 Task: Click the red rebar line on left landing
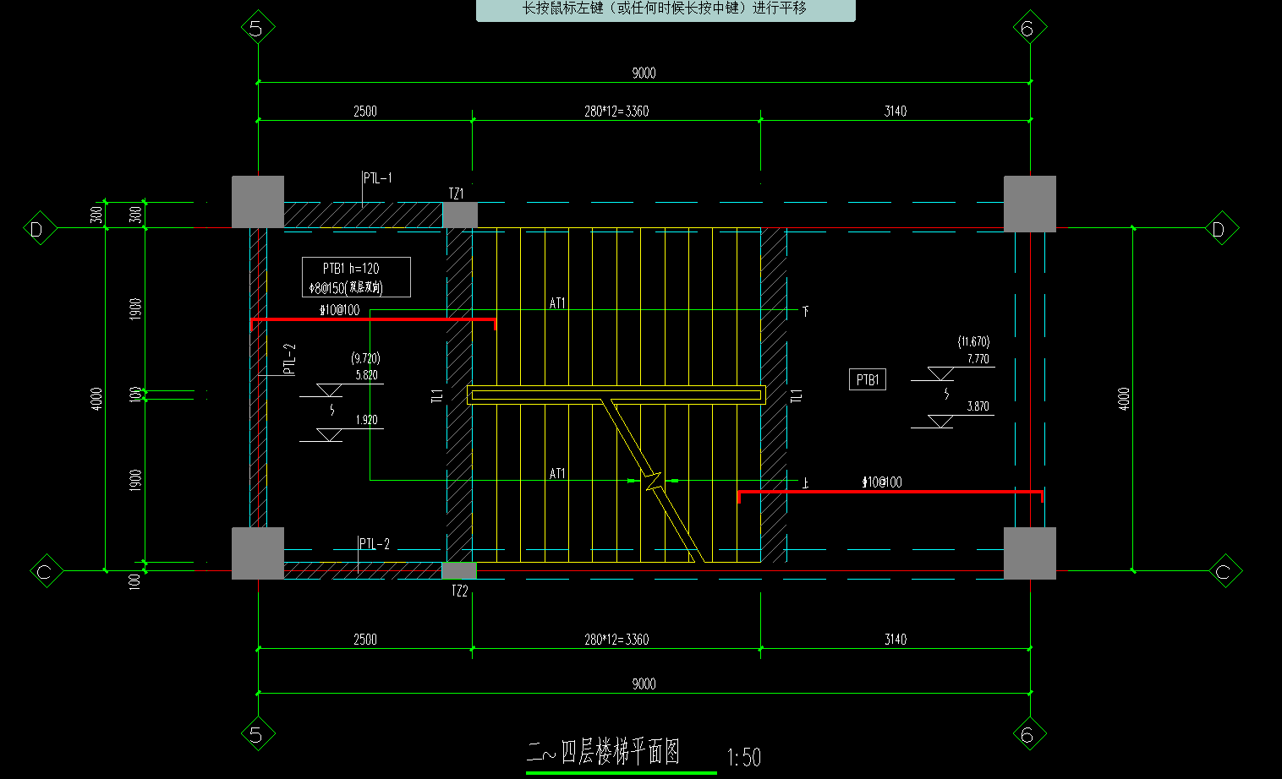(x=373, y=319)
